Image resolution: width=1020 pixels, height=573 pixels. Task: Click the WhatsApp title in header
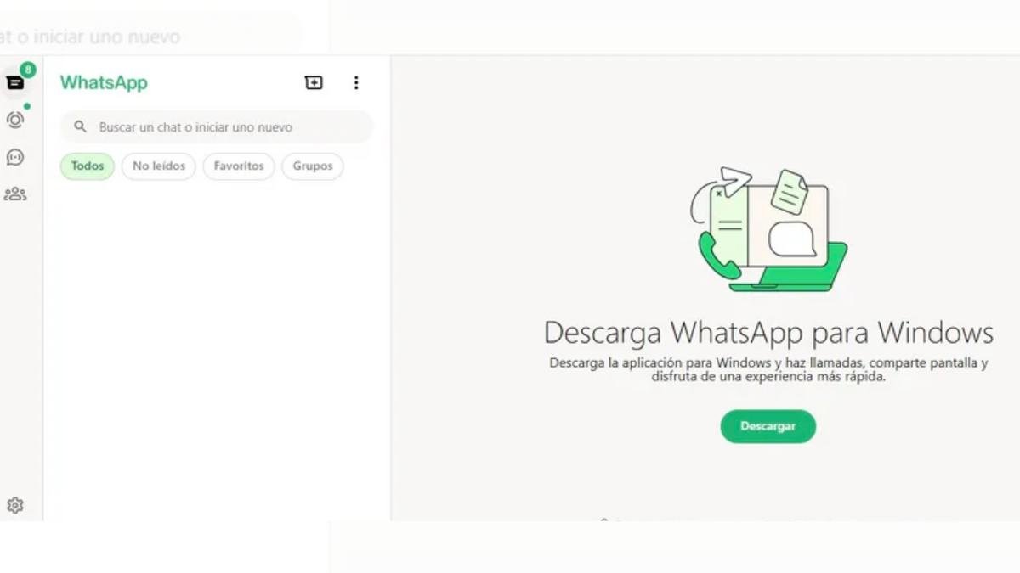point(104,82)
